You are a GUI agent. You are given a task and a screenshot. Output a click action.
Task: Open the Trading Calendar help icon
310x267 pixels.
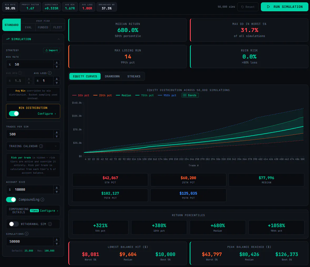pos(41,146)
